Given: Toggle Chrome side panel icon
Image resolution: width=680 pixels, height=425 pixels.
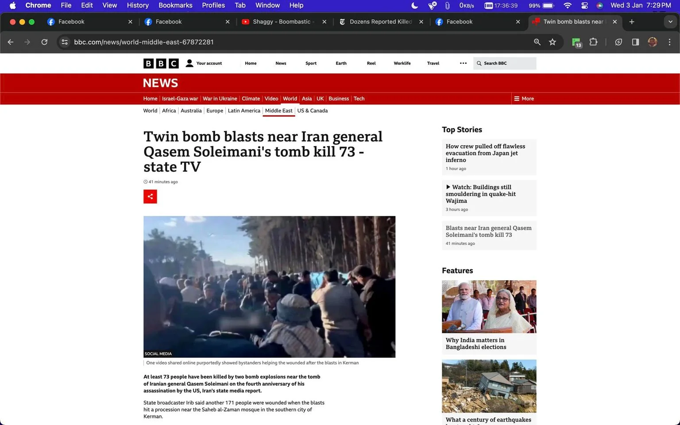Looking at the screenshot, I should click(635, 42).
